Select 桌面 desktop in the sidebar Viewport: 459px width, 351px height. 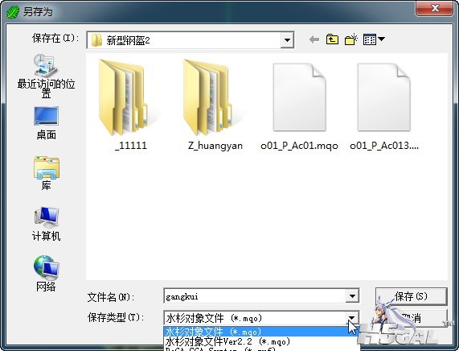point(46,123)
